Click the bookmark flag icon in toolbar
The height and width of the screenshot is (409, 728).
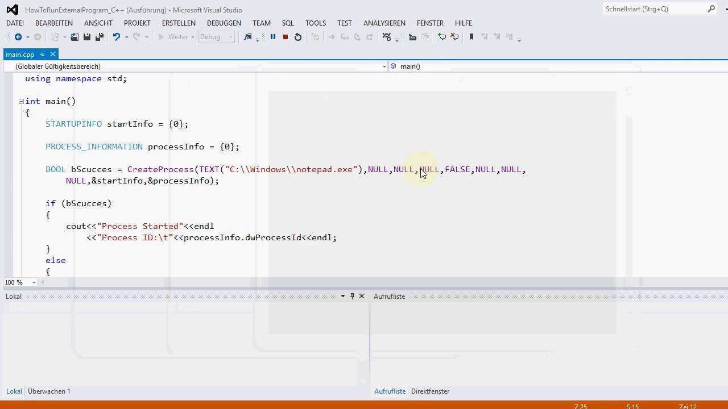[471, 37]
